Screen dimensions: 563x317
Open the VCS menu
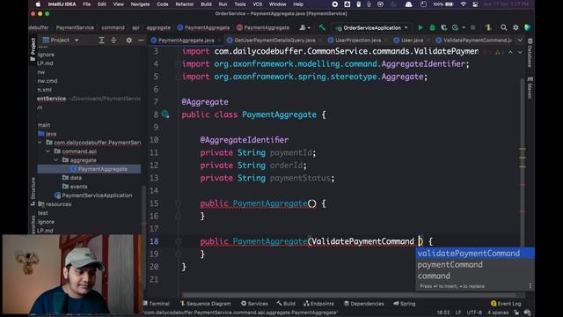coord(258,4)
